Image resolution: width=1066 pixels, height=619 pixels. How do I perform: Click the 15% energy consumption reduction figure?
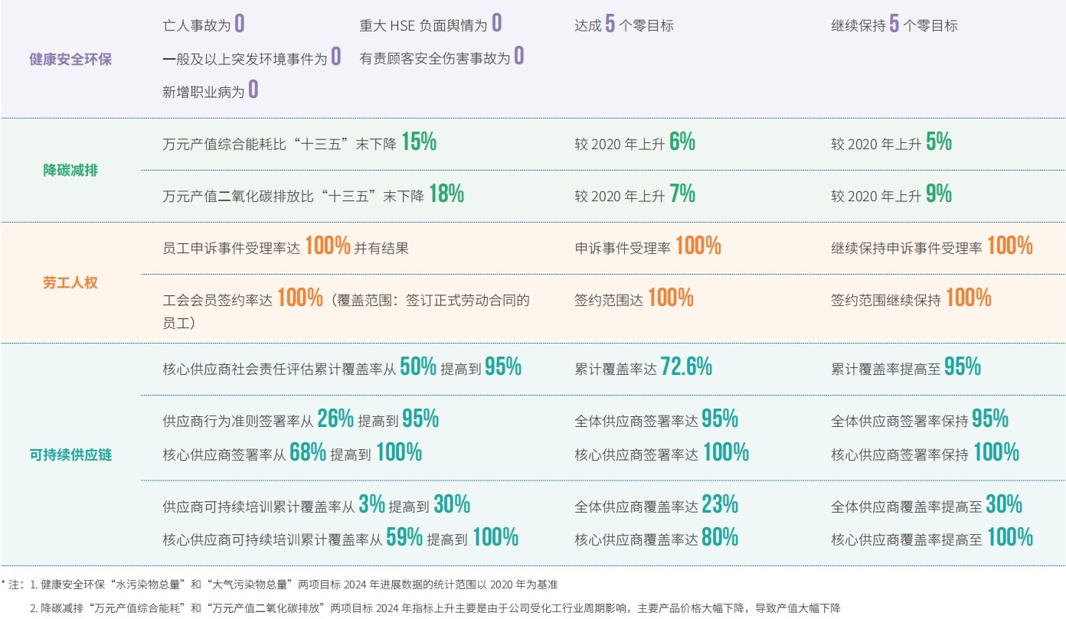tap(418, 143)
